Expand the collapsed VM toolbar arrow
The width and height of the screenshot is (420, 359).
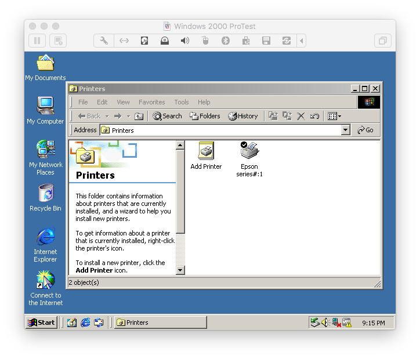click(301, 41)
